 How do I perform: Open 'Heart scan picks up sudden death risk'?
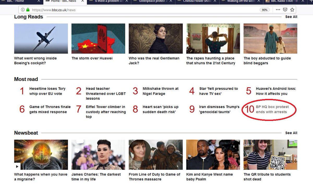tap(160, 109)
